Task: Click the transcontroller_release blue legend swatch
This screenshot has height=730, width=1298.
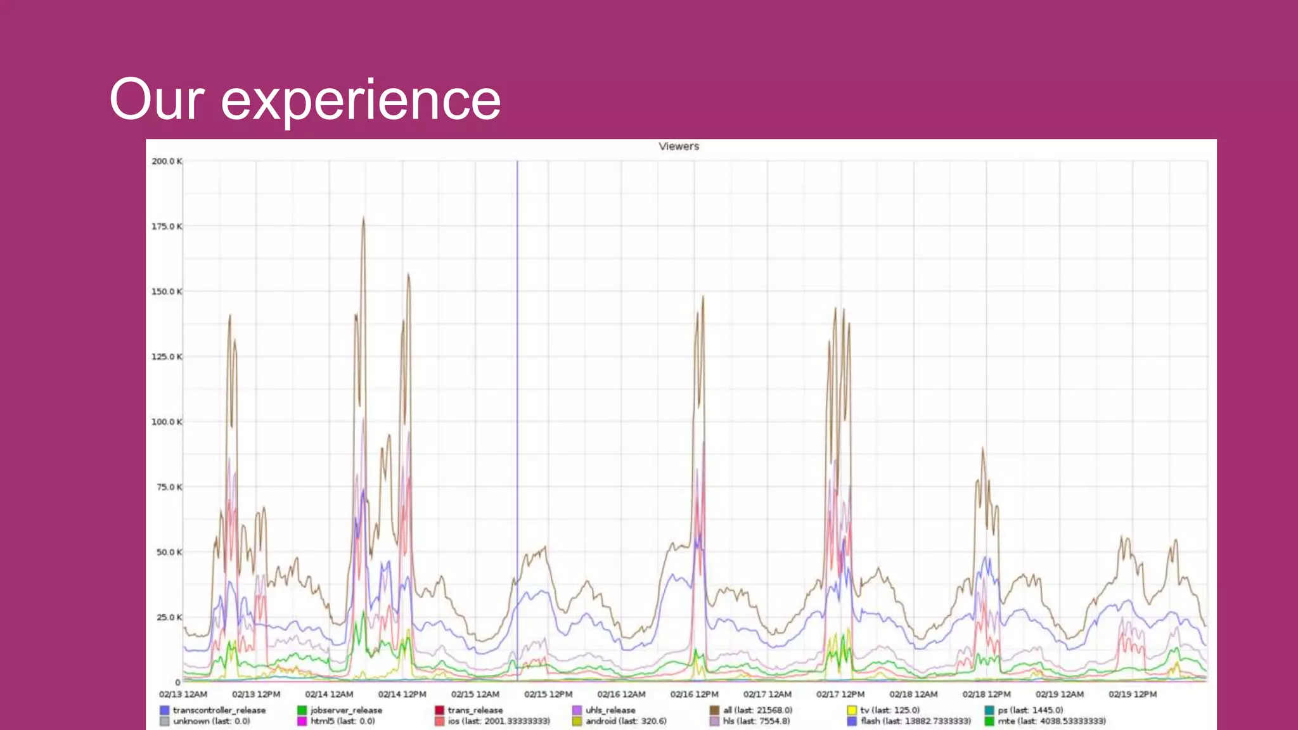Action: (165, 710)
